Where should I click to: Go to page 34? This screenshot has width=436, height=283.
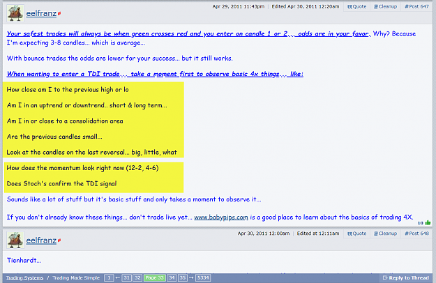point(172,277)
